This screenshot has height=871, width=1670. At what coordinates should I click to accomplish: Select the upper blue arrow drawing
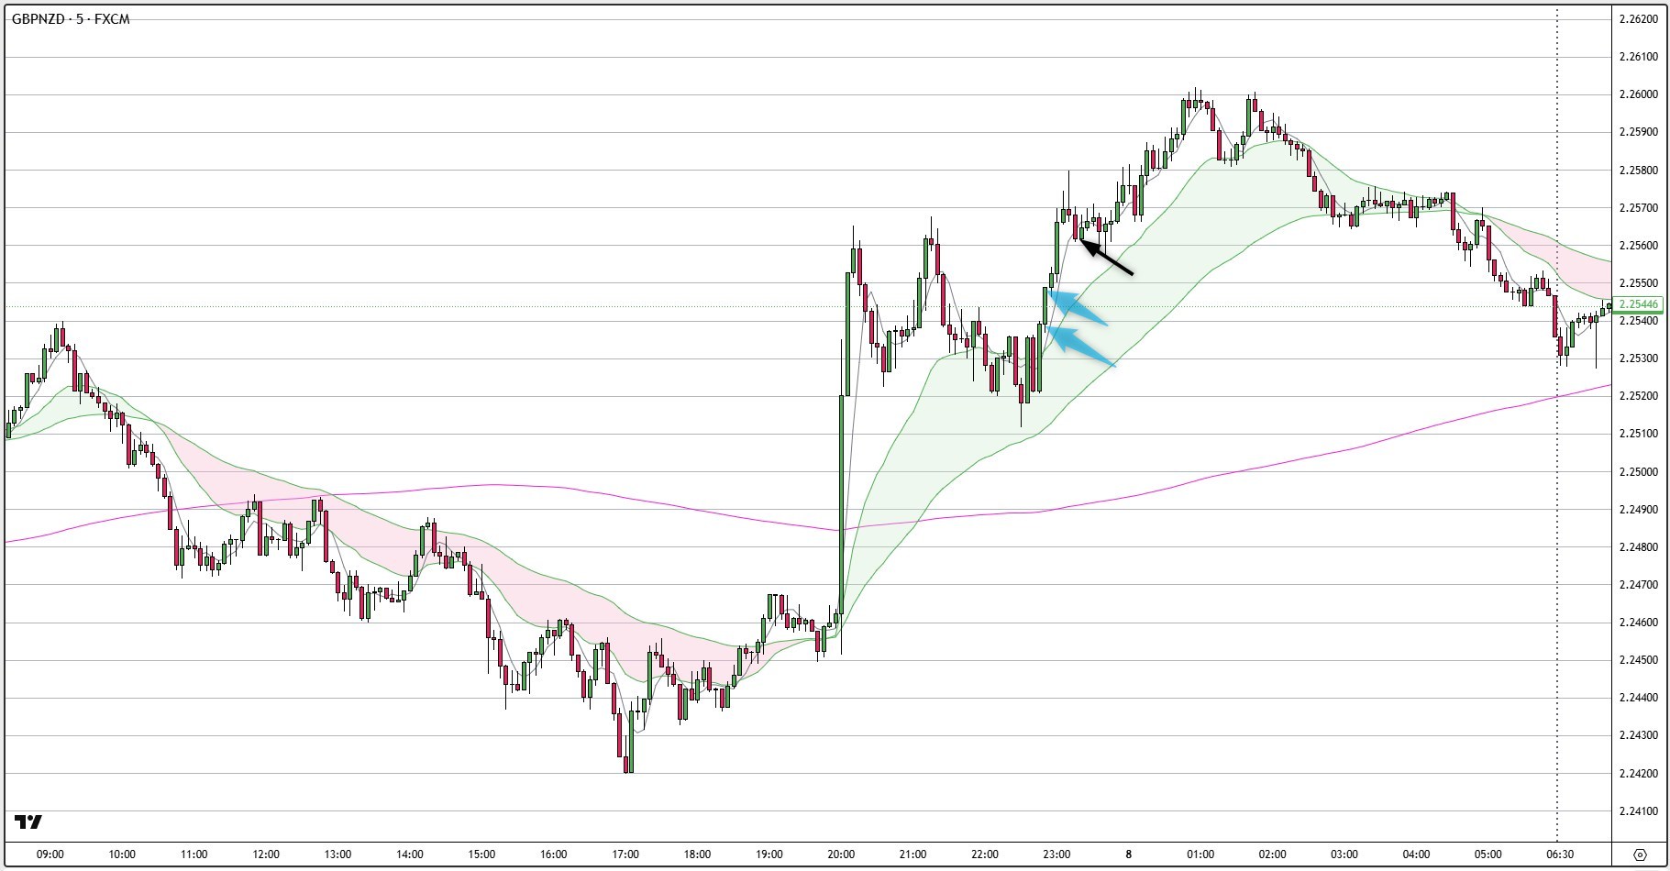click(x=1078, y=308)
